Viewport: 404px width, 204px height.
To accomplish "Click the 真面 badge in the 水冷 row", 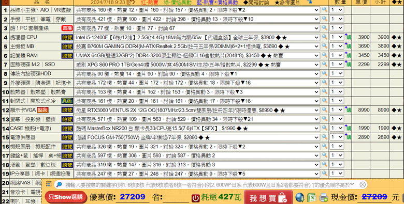I will [x=67, y=101].
